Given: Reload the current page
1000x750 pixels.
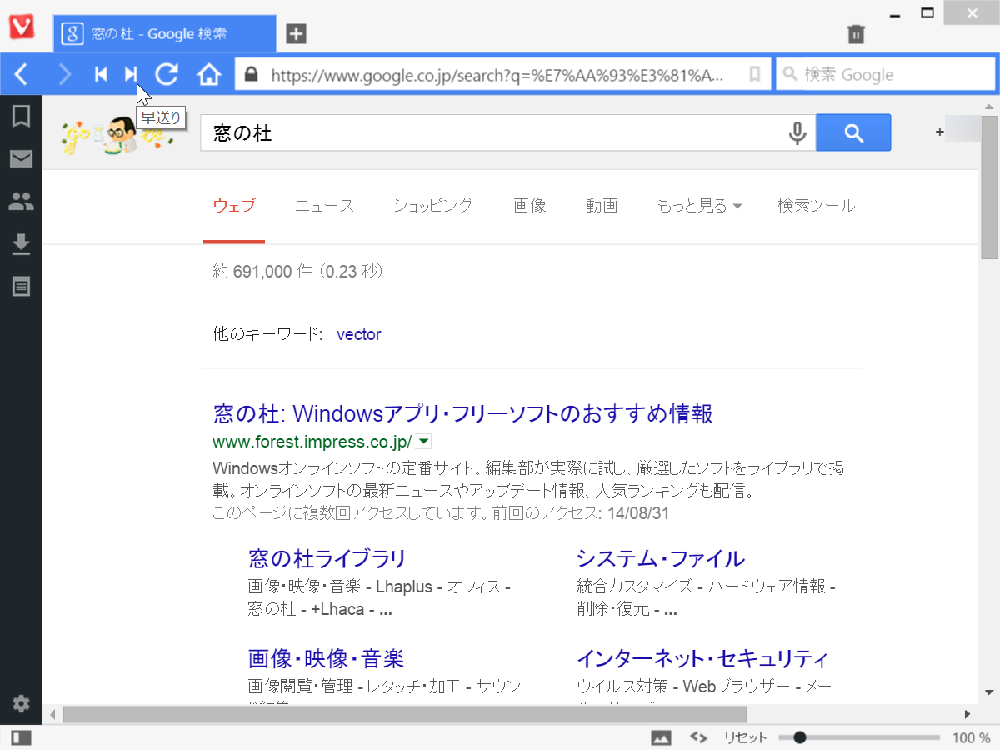Looking at the screenshot, I should click(x=167, y=73).
